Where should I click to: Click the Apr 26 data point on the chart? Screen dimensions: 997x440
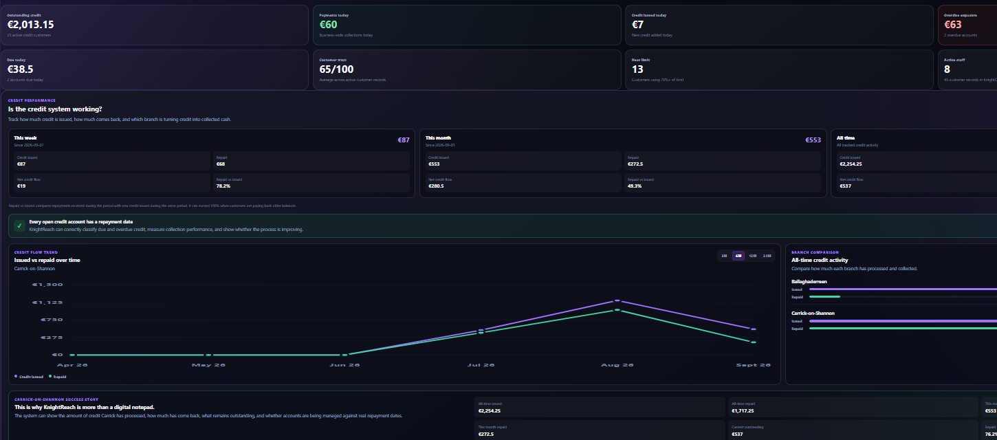point(72,355)
